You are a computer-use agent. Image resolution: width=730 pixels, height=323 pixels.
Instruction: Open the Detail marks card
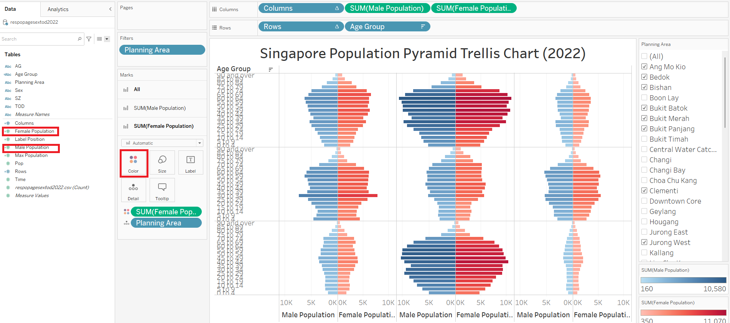tap(133, 191)
